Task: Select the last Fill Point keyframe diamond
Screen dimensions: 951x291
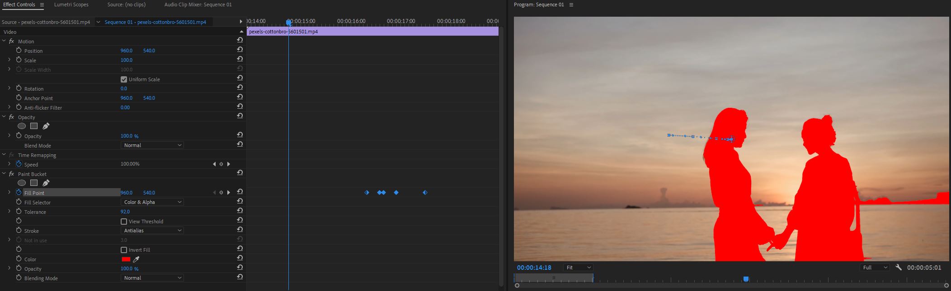Action: point(425,193)
